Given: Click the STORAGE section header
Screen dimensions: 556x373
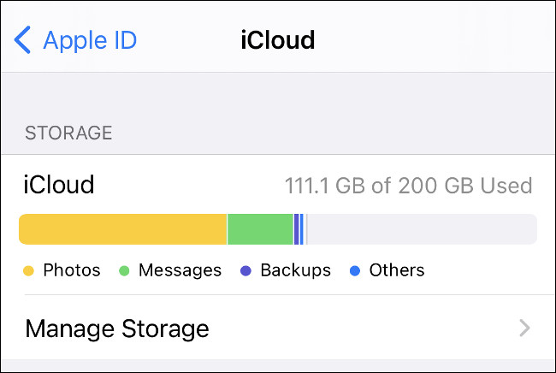Looking at the screenshot, I should coord(68,133).
